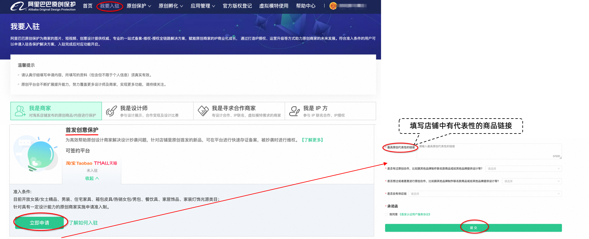The width and height of the screenshot is (589, 239).
Task: Select the 我是寻求合作商家 tab
Action: click(239, 111)
